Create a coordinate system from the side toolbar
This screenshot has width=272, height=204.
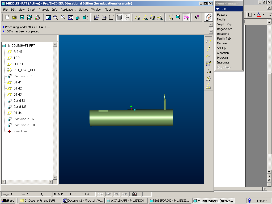(208, 78)
